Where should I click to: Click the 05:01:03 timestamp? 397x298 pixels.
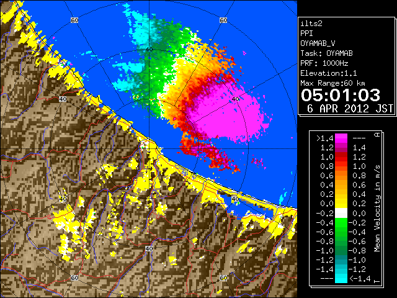click(341, 95)
